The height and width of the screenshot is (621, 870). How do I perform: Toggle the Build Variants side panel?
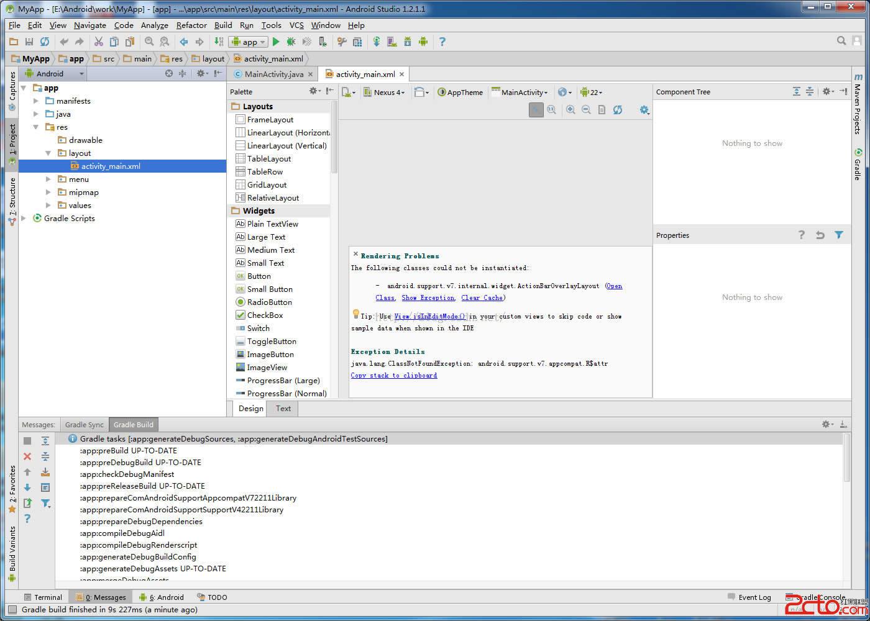12,549
